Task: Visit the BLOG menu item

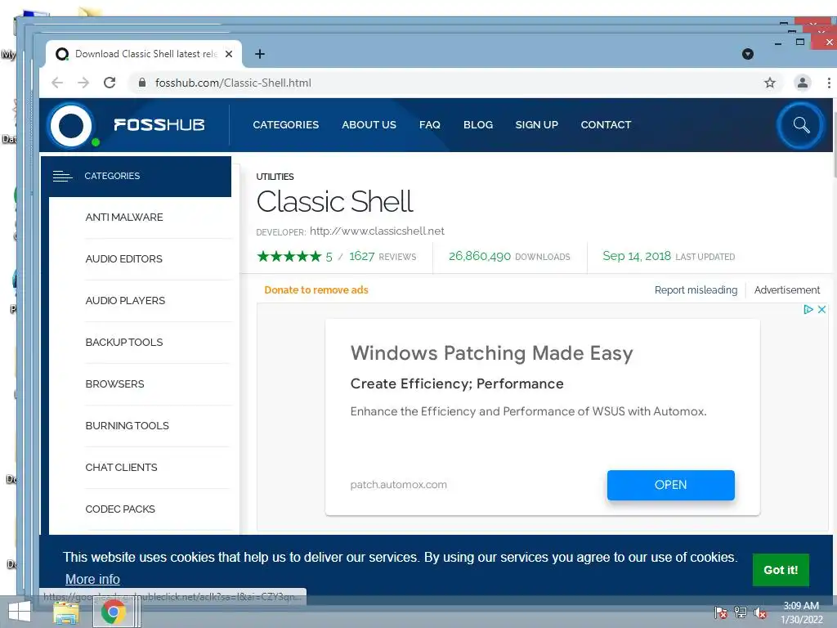Action: [477, 125]
